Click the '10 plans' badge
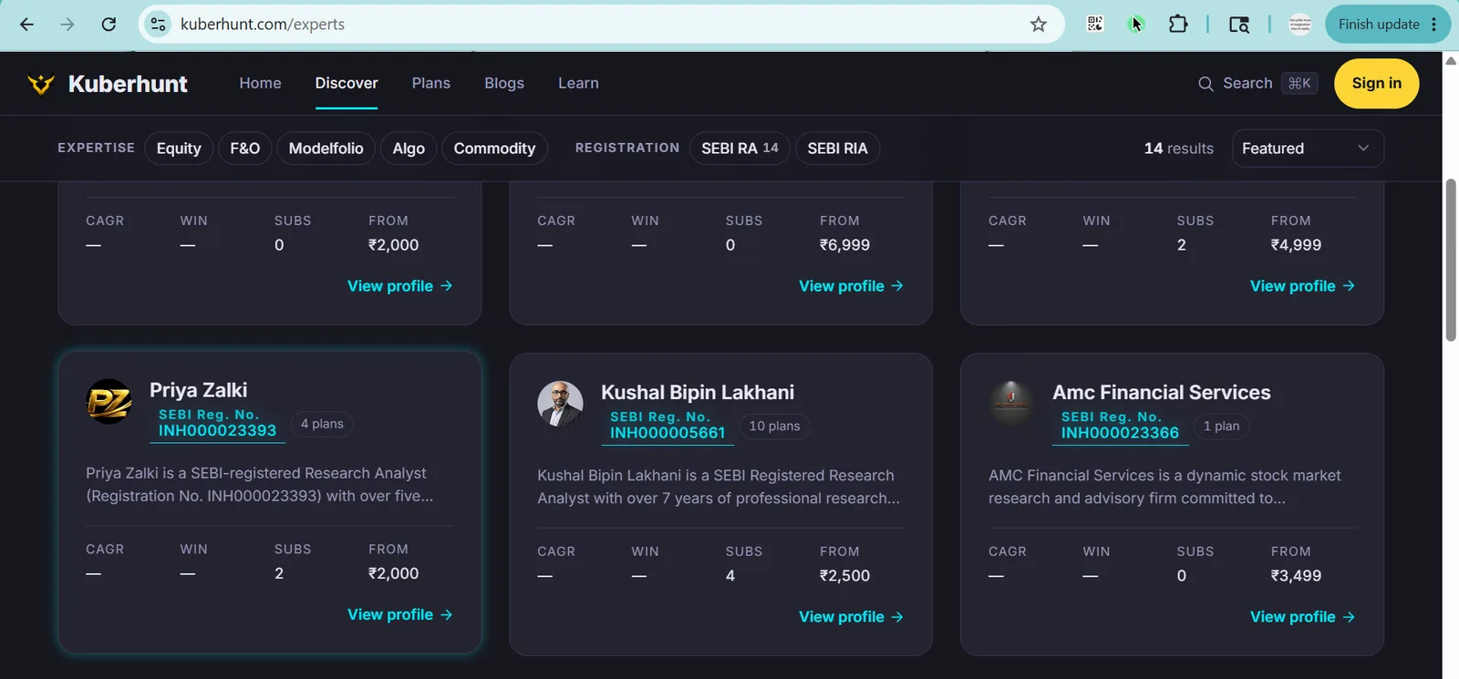Screen dimensions: 1459x679 point(774,426)
